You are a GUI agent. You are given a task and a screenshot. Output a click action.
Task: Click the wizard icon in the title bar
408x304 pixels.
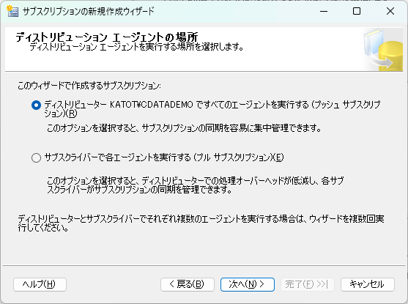pyautogui.click(x=12, y=11)
